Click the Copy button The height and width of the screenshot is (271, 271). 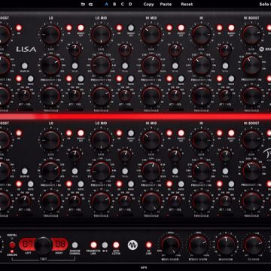(148, 5)
